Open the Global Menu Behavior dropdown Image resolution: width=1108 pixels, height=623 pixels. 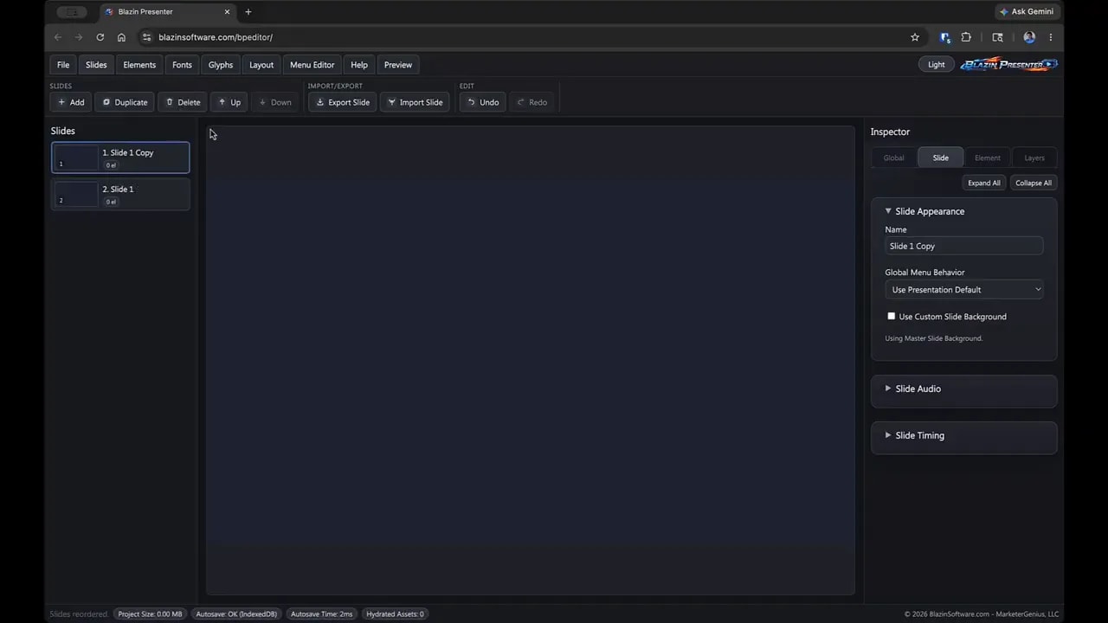(x=963, y=290)
